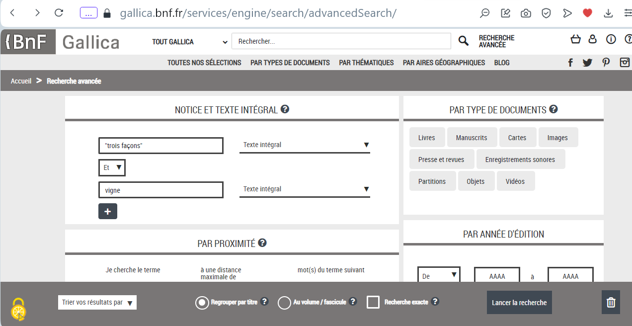Open the user account icon

[592, 39]
